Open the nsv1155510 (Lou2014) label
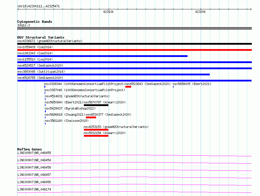 pos(35,59)
